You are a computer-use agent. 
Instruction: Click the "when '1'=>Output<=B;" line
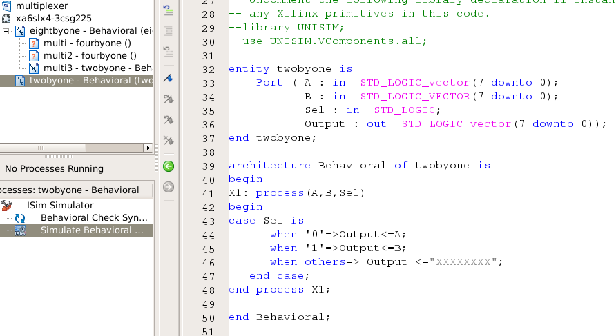coord(338,248)
